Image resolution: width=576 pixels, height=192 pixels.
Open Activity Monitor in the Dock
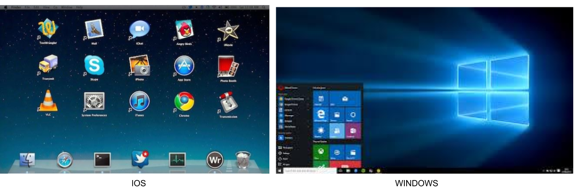(177, 160)
